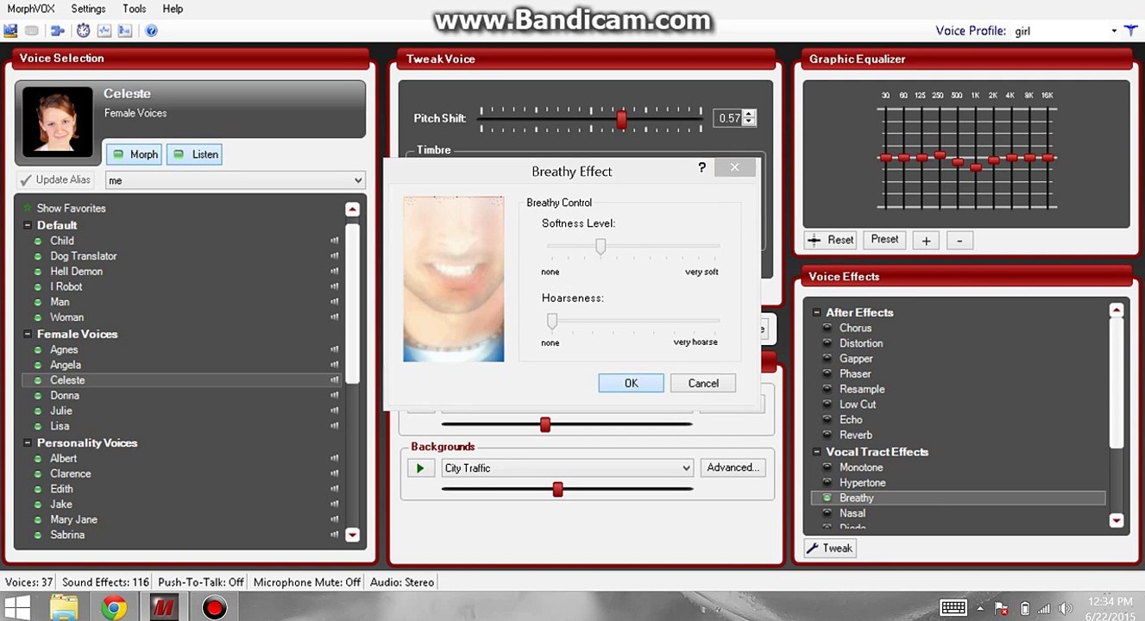The width and height of the screenshot is (1145, 621).
Task: Click Cancel in Breathy Effect dialog
Action: tap(703, 383)
